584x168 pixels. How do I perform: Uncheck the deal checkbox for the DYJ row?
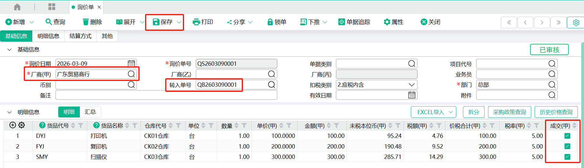(567, 136)
